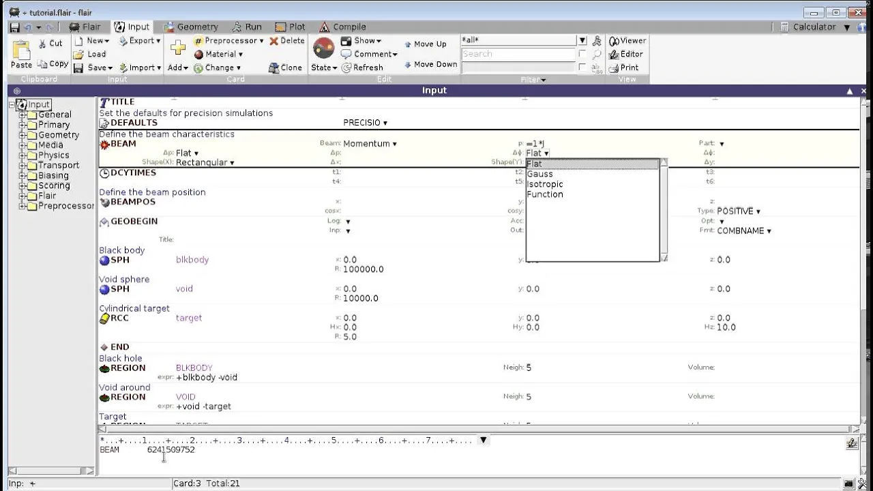Switch to the Flair tab
Viewport: 873px width, 491px height.
tap(85, 27)
